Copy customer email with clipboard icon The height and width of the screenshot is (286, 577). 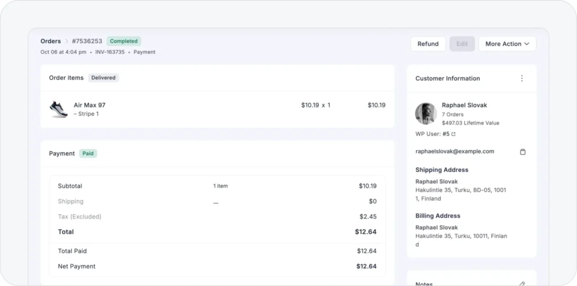tap(522, 152)
